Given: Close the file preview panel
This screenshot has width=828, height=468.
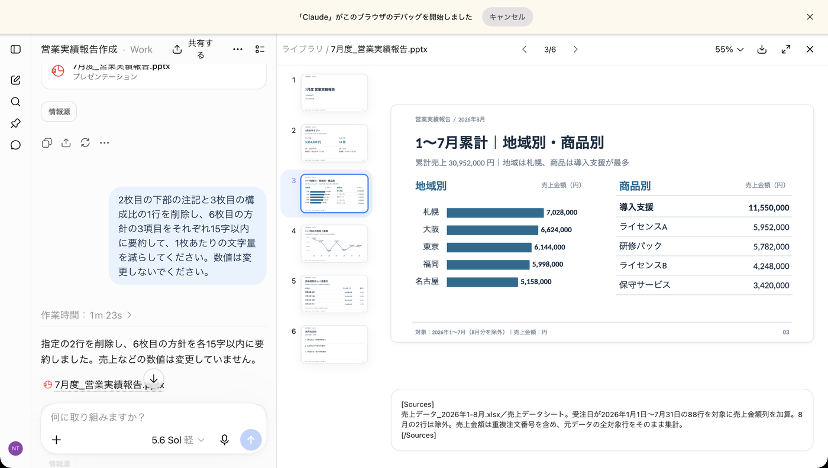Looking at the screenshot, I should [x=810, y=49].
